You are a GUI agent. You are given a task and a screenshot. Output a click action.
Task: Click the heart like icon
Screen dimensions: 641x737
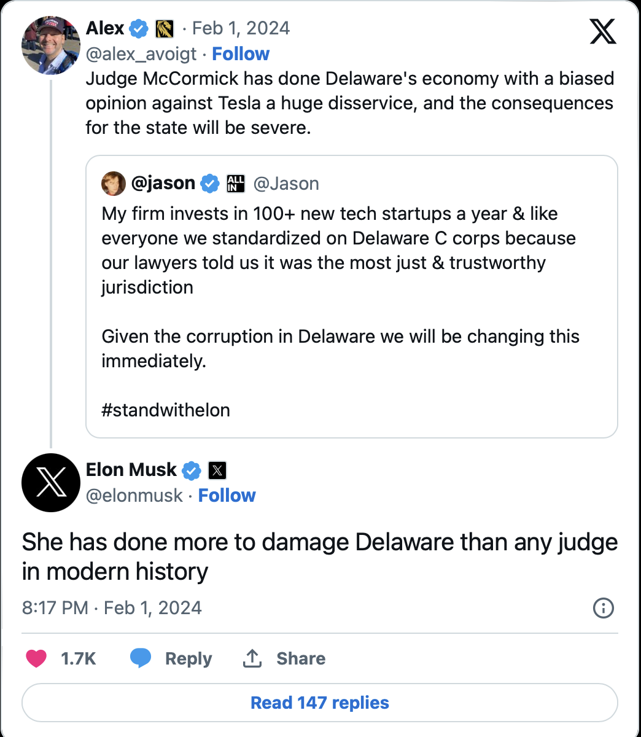[x=36, y=658]
